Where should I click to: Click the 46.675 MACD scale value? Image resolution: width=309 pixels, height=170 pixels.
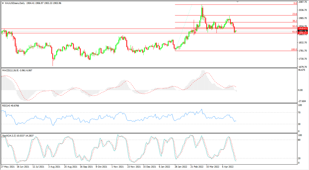pyautogui.click(x=302, y=70)
